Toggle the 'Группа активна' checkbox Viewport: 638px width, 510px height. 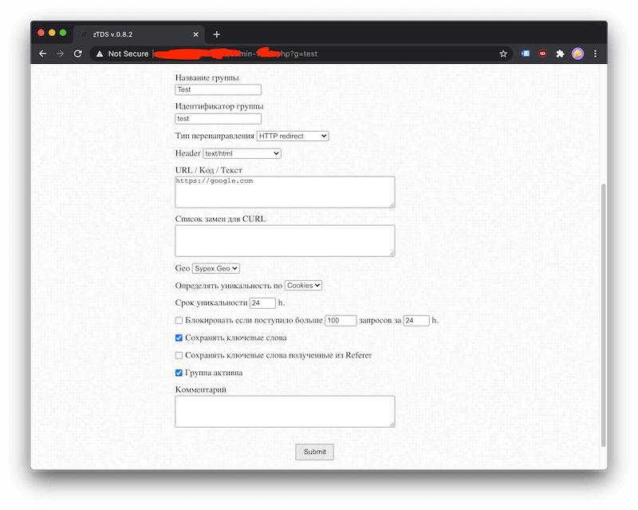(179, 373)
